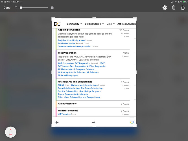The height and width of the screenshot is (141, 188).
Task: Expand the Community dropdown menu
Action: coord(74,24)
